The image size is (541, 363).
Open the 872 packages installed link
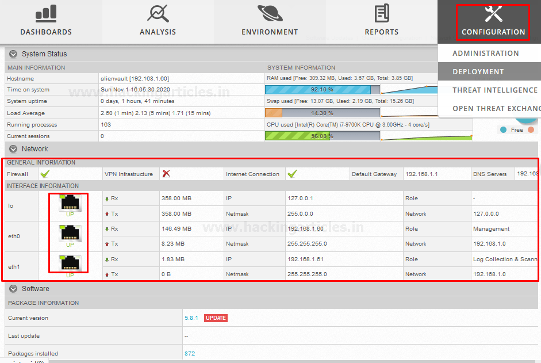190,354
